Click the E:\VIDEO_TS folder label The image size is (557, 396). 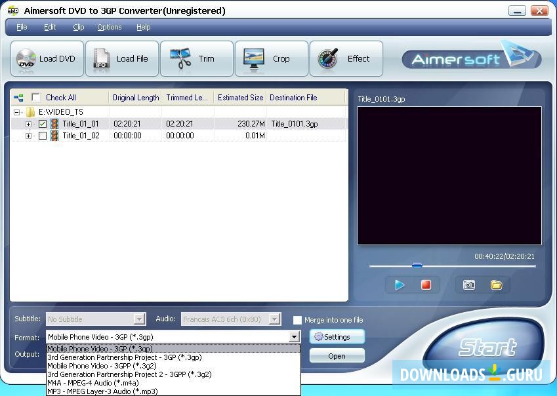coord(61,112)
